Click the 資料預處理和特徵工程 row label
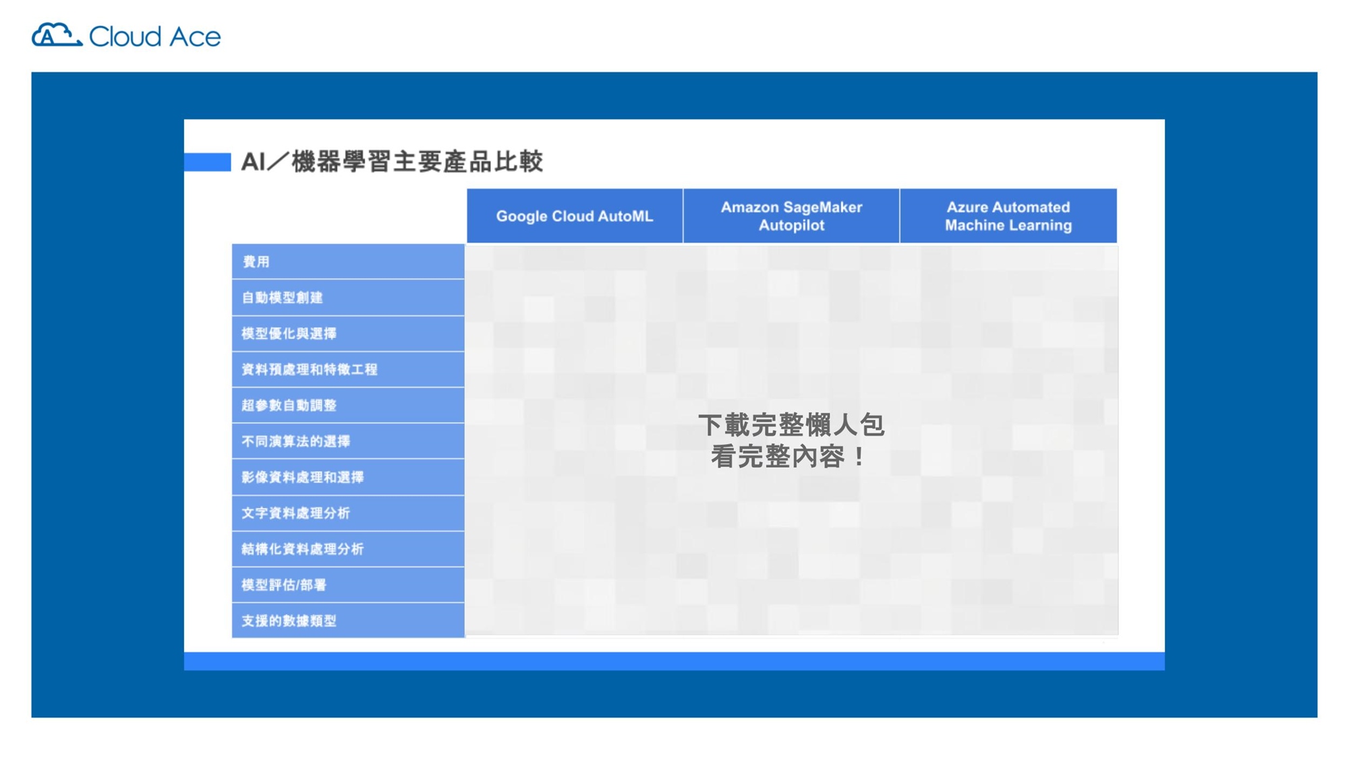This screenshot has width=1349, height=758. 310,369
